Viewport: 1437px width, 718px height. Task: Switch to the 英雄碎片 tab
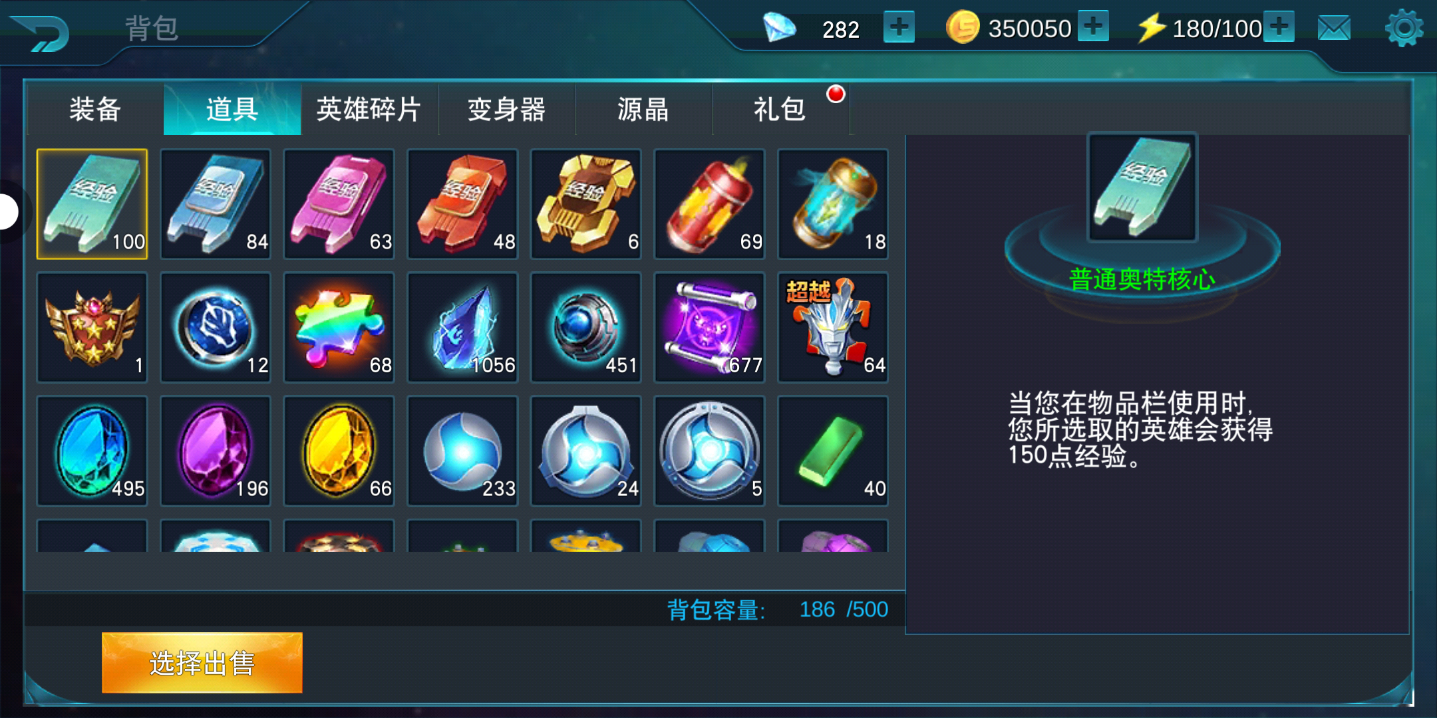[x=369, y=109]
